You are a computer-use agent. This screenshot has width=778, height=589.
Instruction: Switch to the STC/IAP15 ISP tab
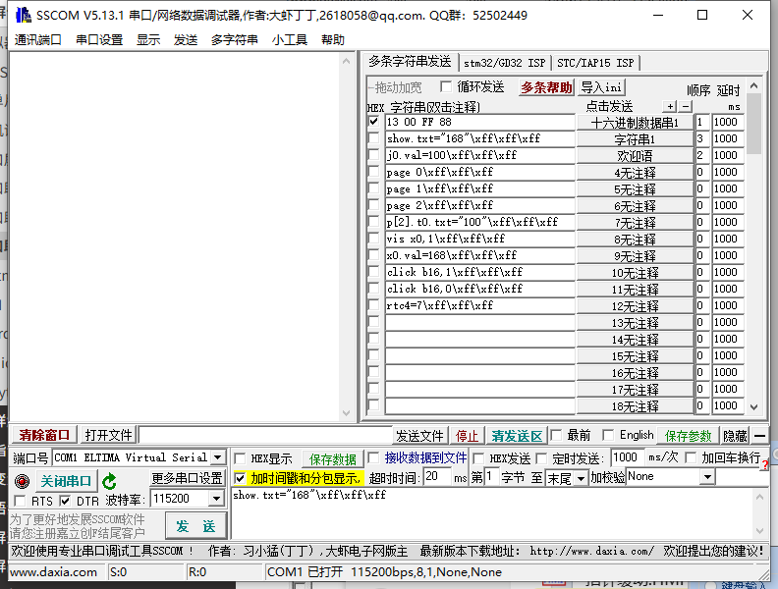point(595,63)
